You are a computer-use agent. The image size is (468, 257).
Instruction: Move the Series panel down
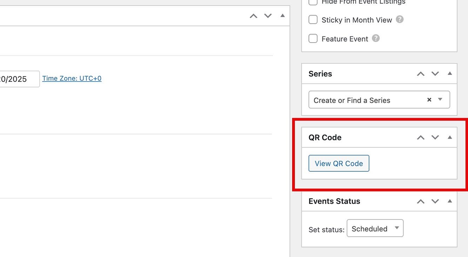(x=435, y=74)
